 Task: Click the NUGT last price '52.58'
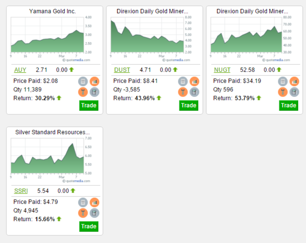point(247,70)
